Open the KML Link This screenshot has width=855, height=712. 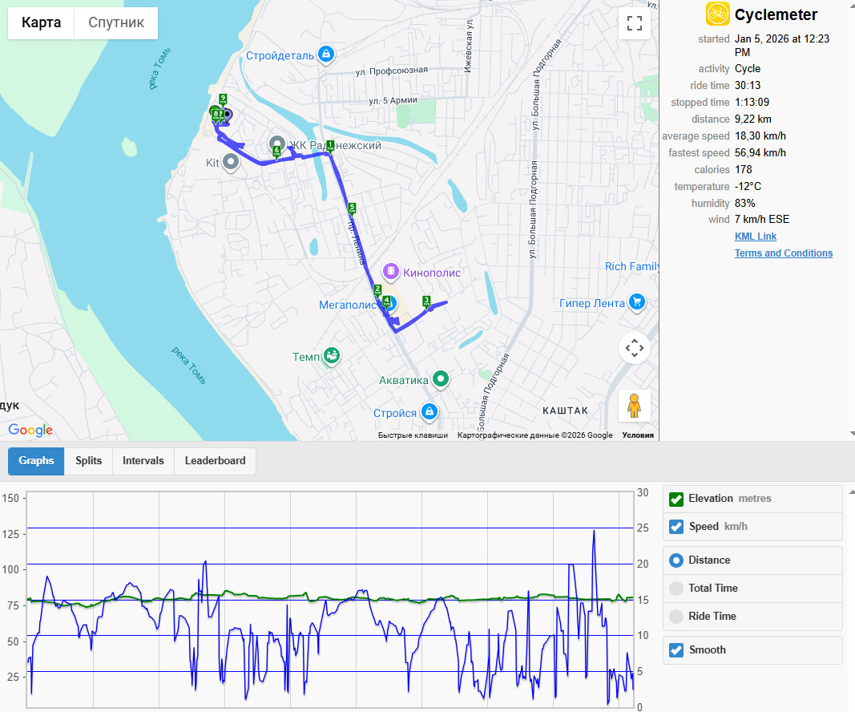[x=755, y=237]
